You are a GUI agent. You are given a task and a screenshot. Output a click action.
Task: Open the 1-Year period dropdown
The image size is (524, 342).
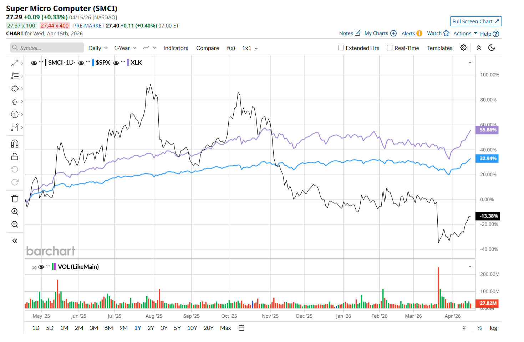click(x=125, y=48)
